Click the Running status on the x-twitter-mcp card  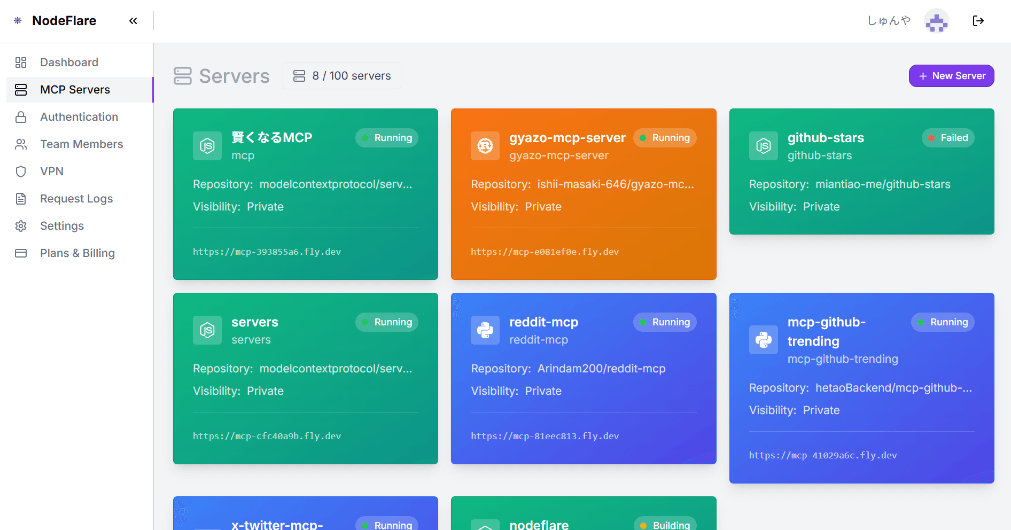(387, 524)
